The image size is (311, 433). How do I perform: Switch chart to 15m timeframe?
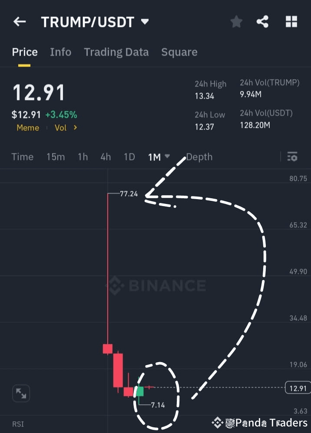point(56,157)
